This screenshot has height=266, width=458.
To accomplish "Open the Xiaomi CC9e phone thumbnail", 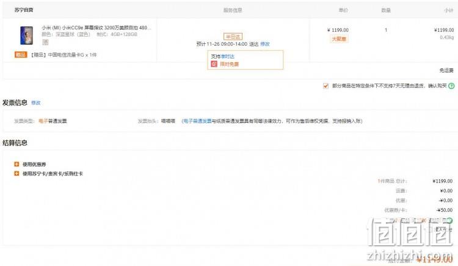I will tap(27, 35).
